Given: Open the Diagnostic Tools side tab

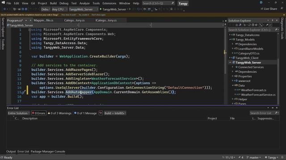Looking at the screenshot, I should [282, 28].
